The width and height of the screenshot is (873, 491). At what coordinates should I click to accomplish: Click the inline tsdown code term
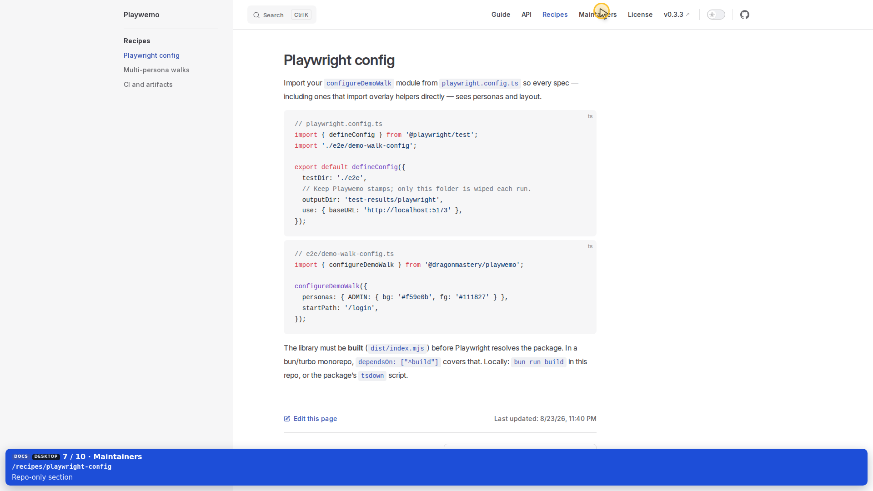pyautogui.click(x=372, y=376)
